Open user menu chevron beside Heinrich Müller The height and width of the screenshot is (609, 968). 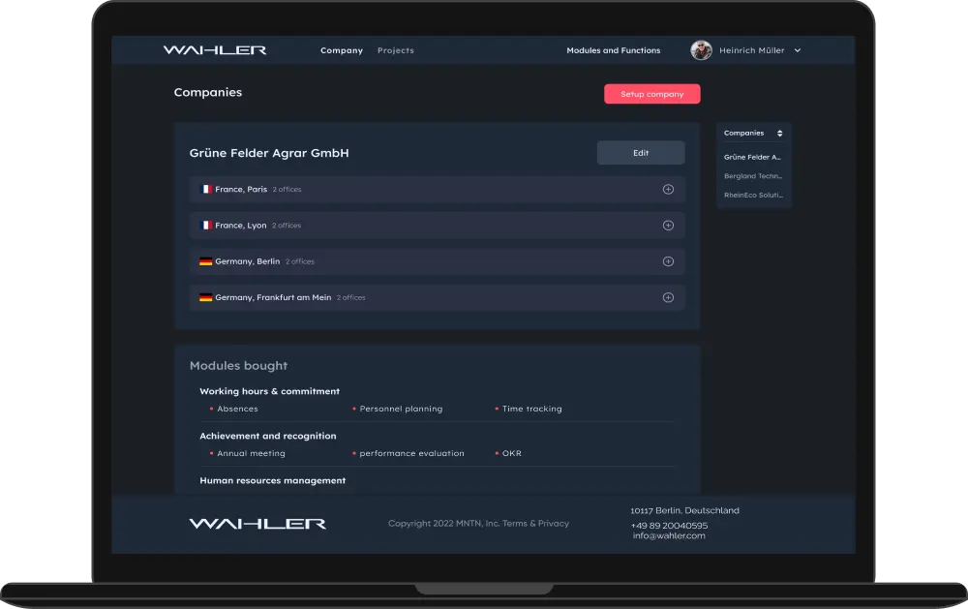click(x=798, y=50)
